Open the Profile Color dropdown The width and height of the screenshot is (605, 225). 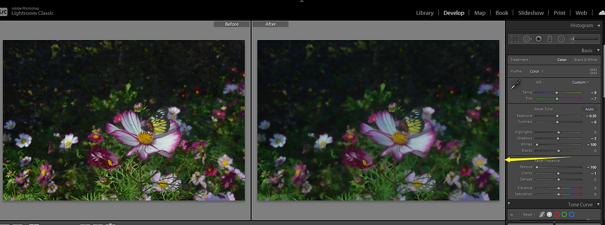click(x=536, y=72)
